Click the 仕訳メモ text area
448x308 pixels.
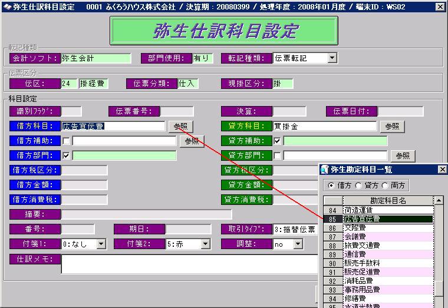click(x=189, y=264)
